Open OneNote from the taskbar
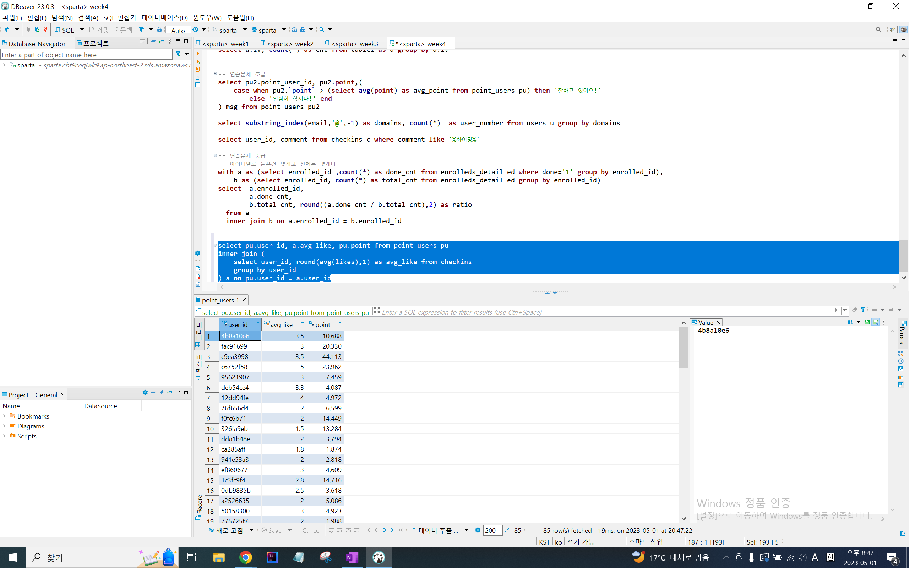909x568 pixels. (x=352, y=557)
